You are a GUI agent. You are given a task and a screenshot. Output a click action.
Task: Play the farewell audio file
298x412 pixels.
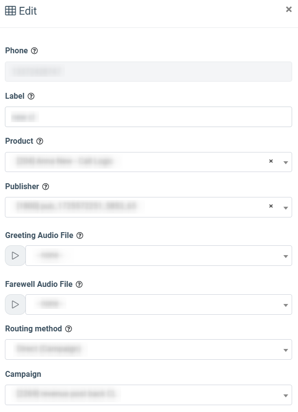coord(15,304)
